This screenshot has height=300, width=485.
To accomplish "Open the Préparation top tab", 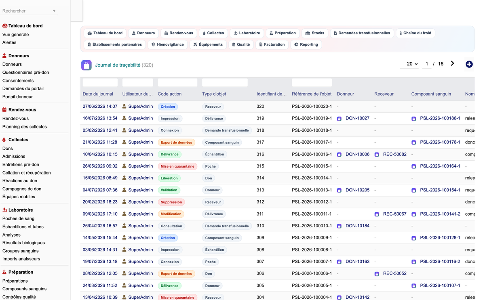I will click(x=283, y=33).
